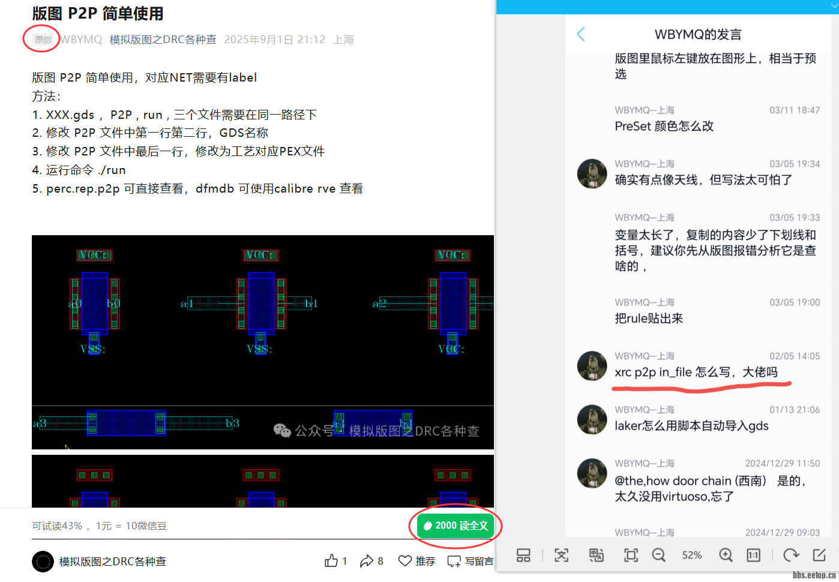Zoom out using the magnifier minus icon
Image resolution: width=839 pixels, height=582 pixels.
pos(658,555)
